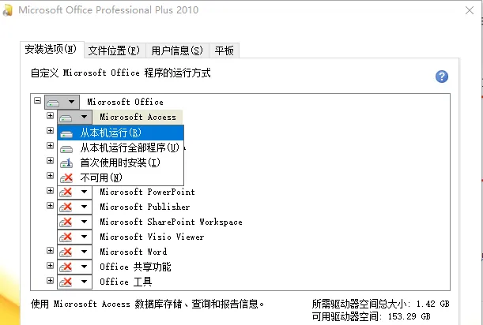The height and width of the screenshot is (325, 483).
Task: Switch to the 安装选项(N) tab
Action: (x=52, y=50)
